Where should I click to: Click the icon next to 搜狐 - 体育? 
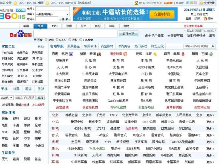pyautogui.click(x=155, y=54)
